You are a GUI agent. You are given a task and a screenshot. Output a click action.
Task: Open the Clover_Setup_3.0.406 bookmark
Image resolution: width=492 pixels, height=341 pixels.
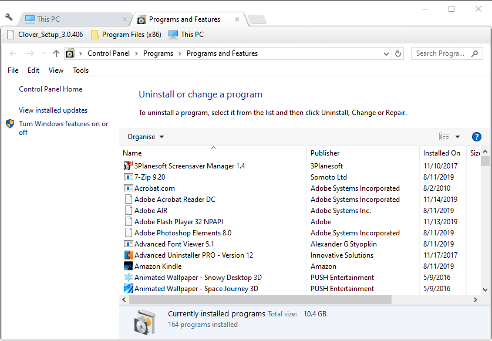pyautogui.click(x=45, y=35)
